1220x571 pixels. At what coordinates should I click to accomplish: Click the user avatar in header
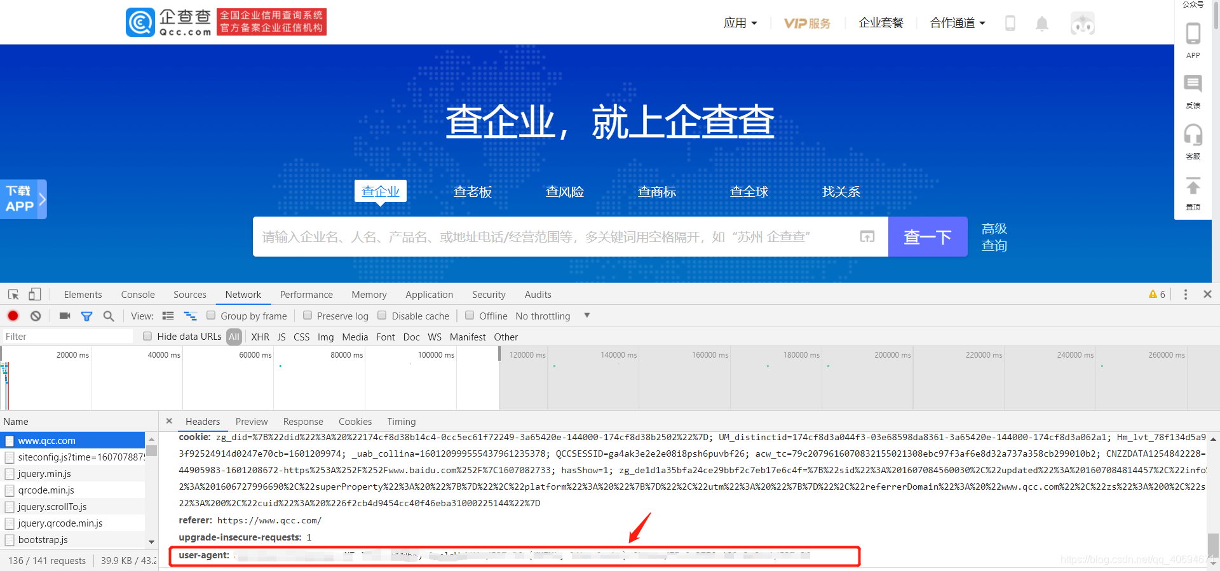(x=1082, y=24)
